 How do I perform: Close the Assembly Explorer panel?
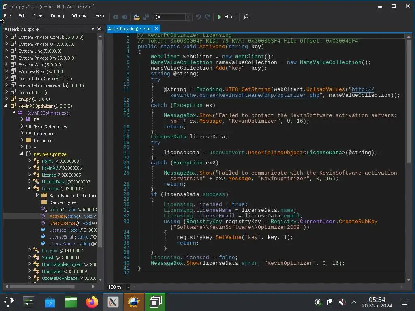99,29
